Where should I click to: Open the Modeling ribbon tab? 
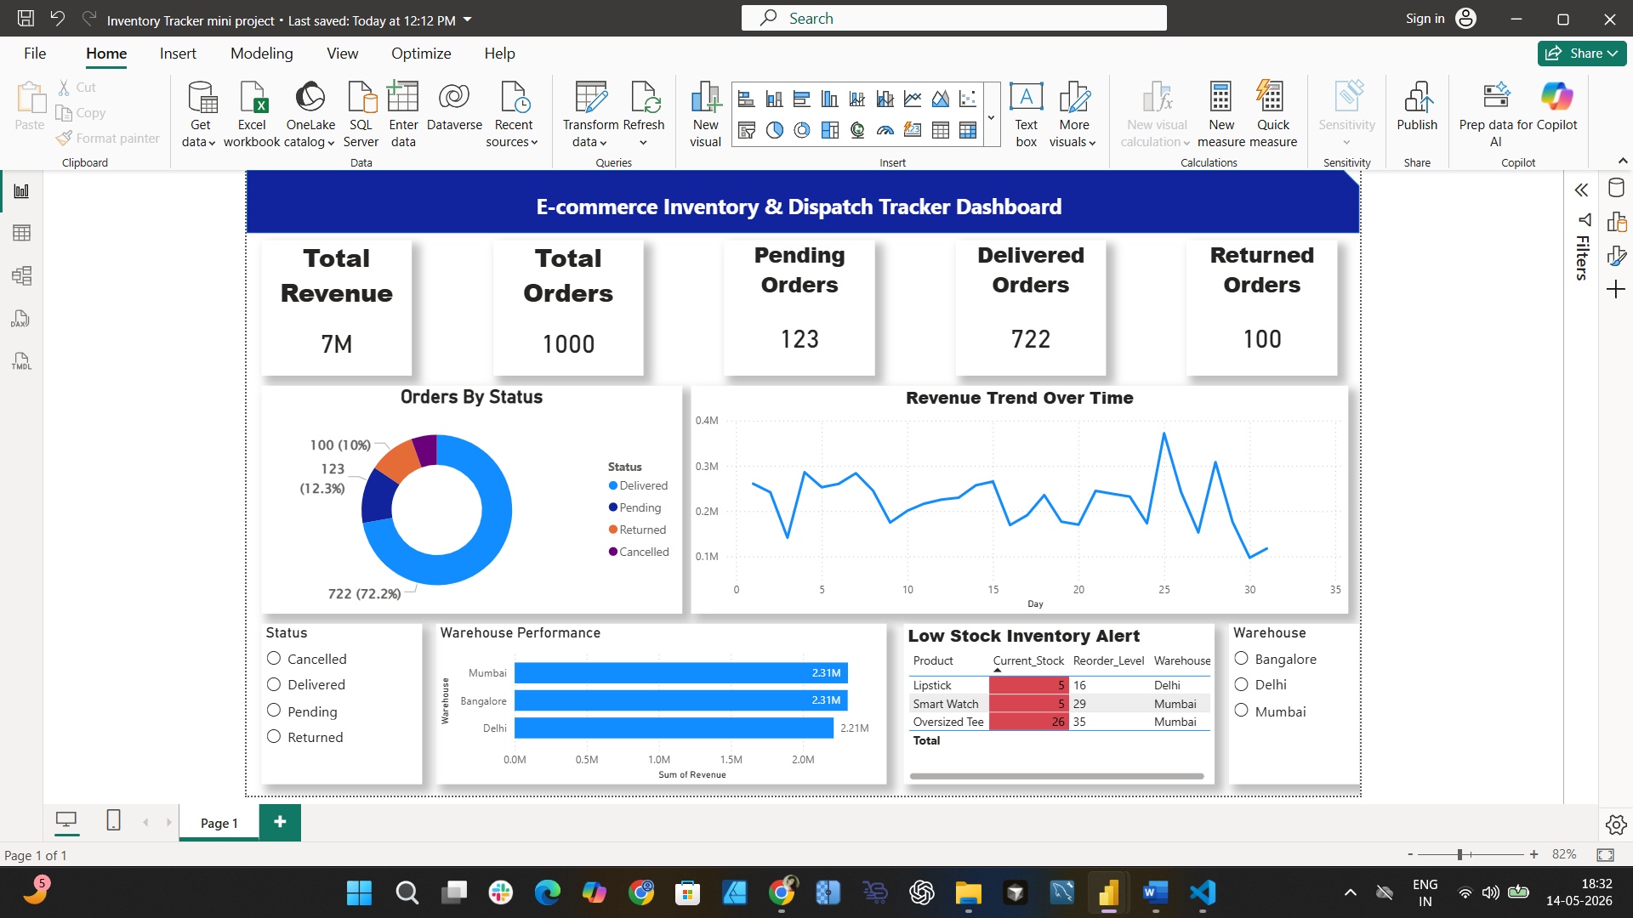(x=262, y=54)
